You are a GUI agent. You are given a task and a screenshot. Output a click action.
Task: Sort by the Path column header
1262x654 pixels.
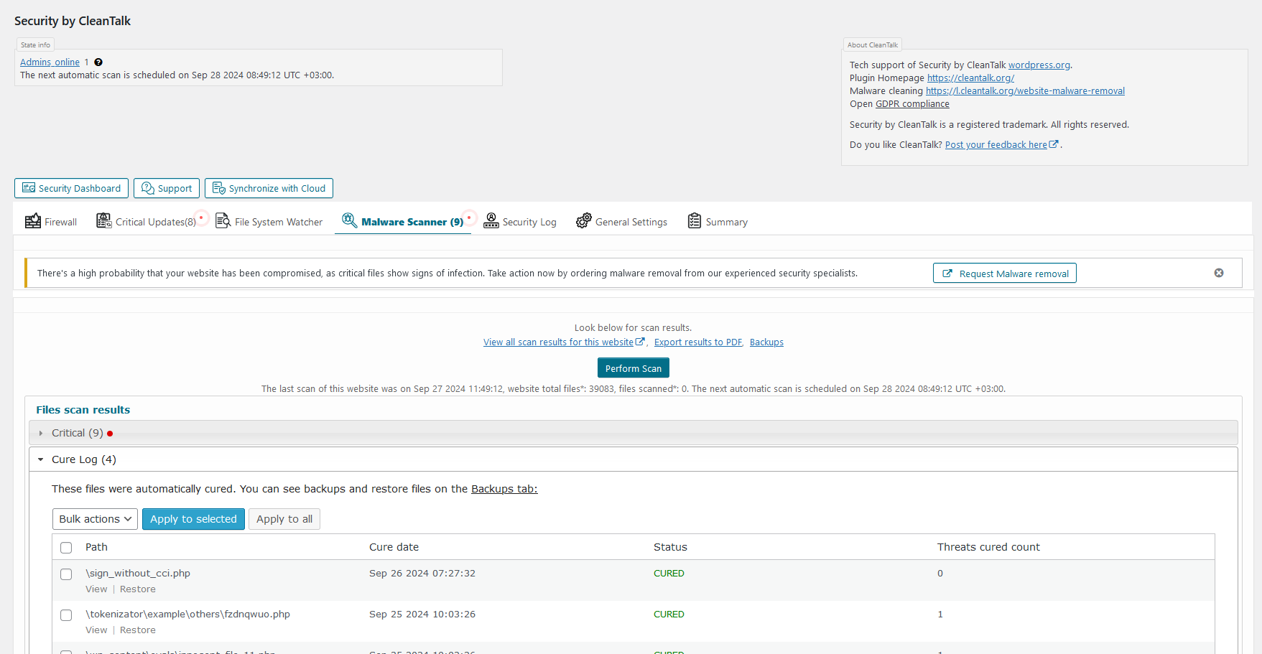96,547
